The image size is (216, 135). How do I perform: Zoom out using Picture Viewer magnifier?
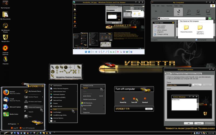point(107,52)
